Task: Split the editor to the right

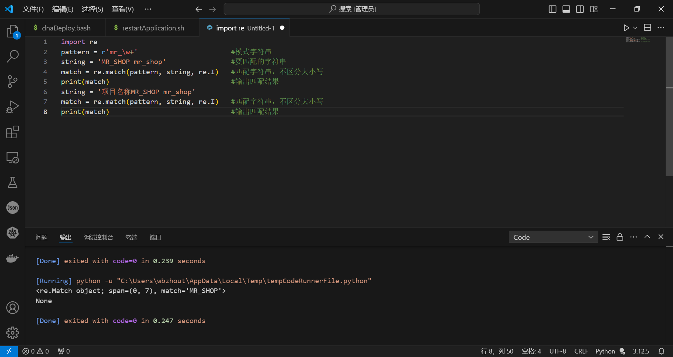Action: [x=647, y=28]
